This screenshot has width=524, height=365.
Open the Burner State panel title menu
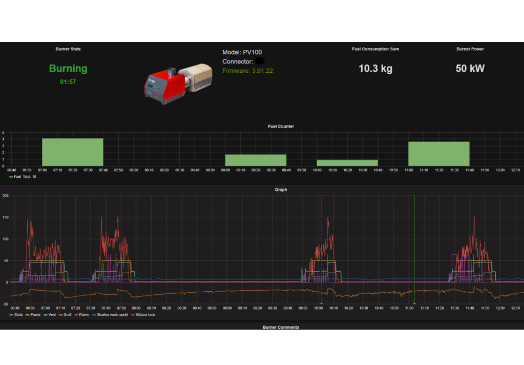[68, 49]
